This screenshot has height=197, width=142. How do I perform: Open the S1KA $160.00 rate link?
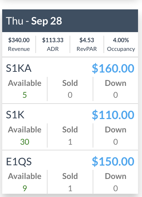click(113, 68)
